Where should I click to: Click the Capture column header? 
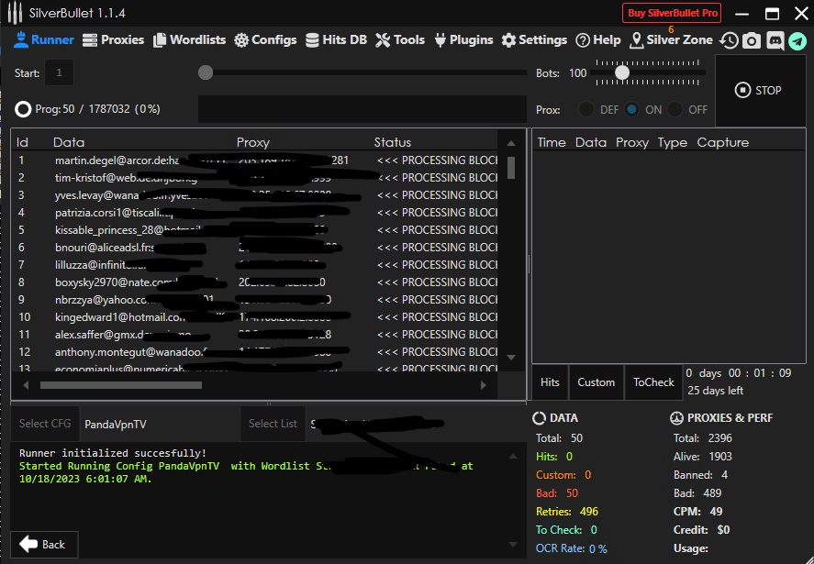722,142
